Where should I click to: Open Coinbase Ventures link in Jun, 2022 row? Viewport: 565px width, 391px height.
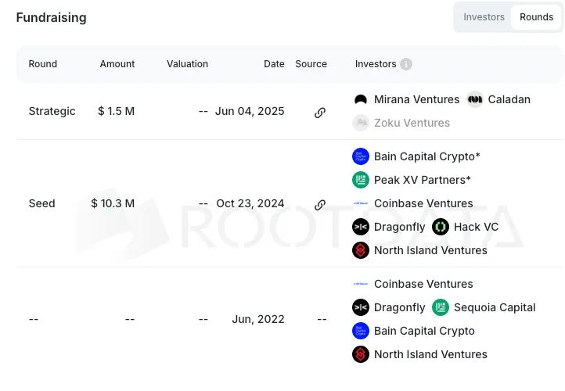(423, 284)
